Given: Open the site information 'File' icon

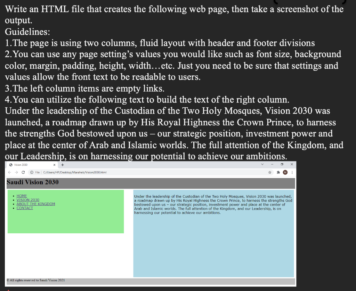Looking at the screenshot, I should (x=32, y=172).
